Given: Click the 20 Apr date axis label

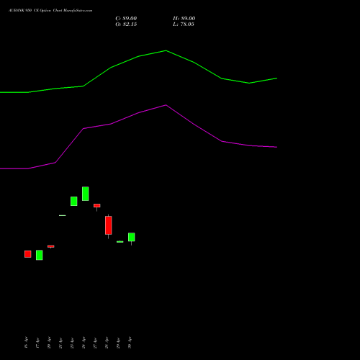Looking at the screenshot, I should (x=49, y=343).
